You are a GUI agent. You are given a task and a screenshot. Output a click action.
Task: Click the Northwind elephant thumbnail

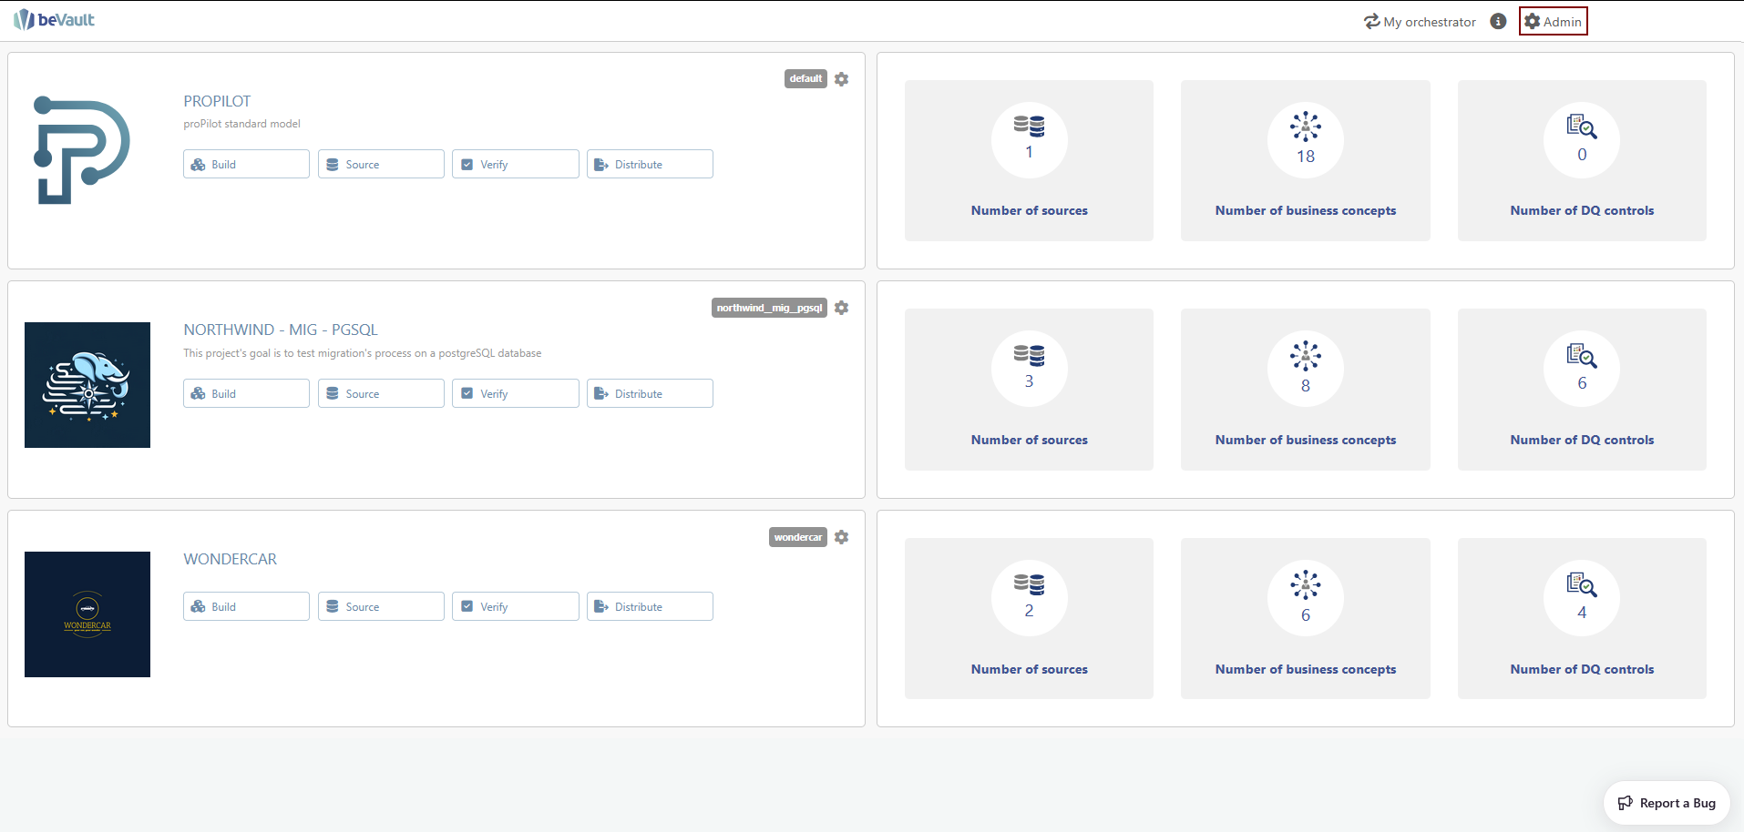pos(87,385)
